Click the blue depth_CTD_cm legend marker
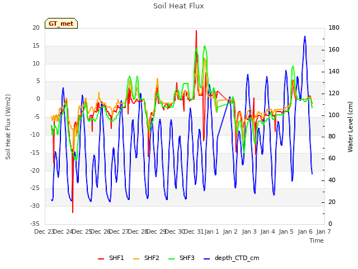 tap(206, 259)
